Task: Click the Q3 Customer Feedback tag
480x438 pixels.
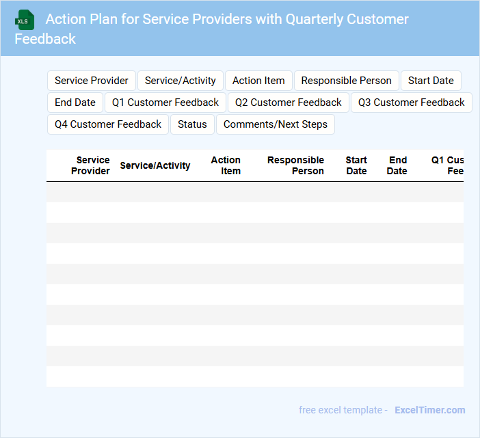Action: [412, 102]
